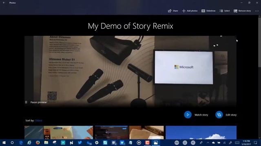Image resolution: width=261 pixels, height=146 pixels.
Task: Open the Action Center notification icon
Action: [x=256, y=142]
